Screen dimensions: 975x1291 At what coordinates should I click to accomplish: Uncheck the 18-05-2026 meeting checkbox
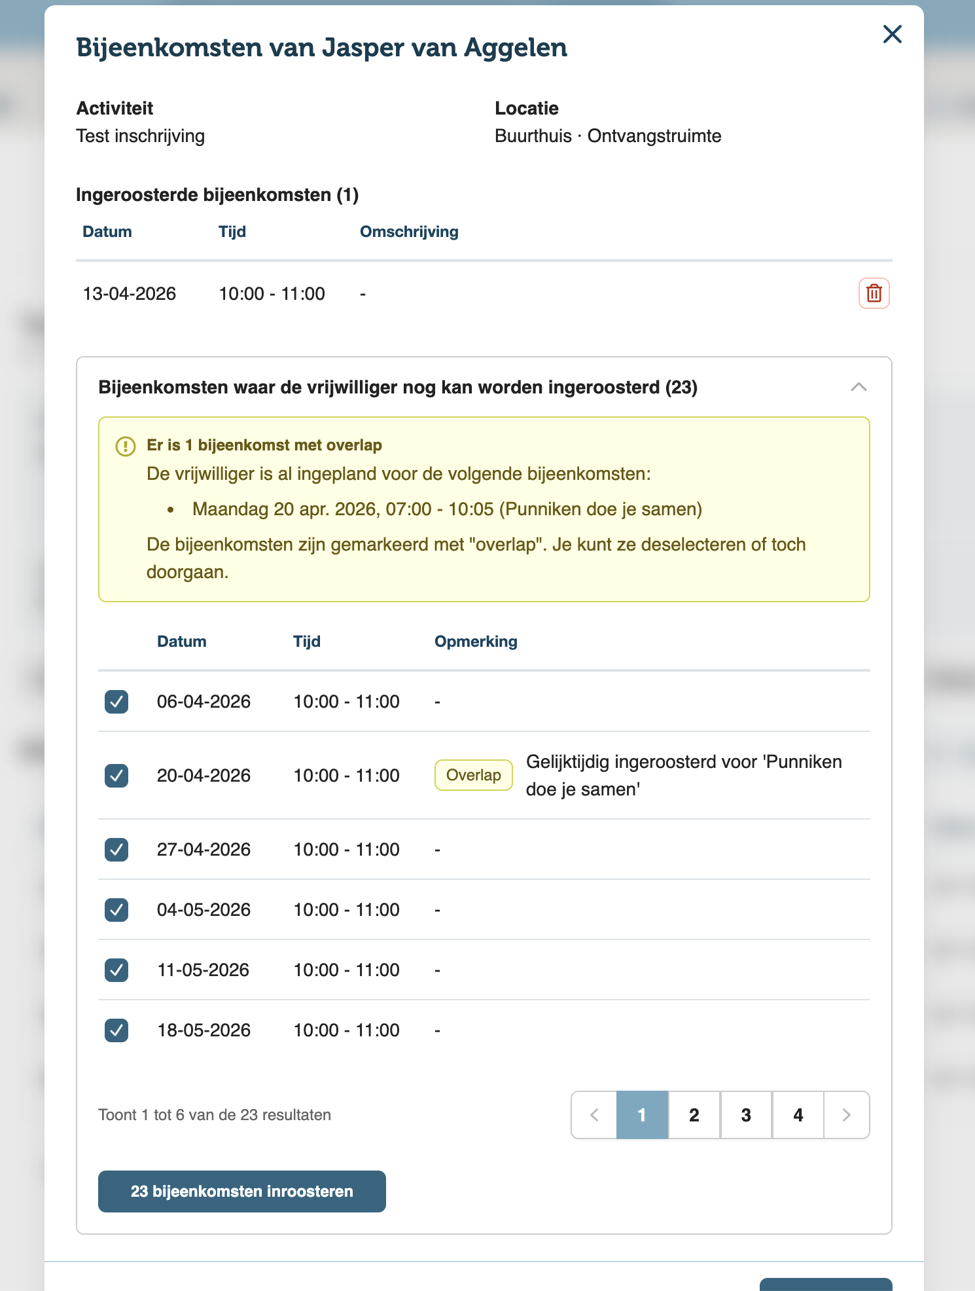coord(116,1030)
